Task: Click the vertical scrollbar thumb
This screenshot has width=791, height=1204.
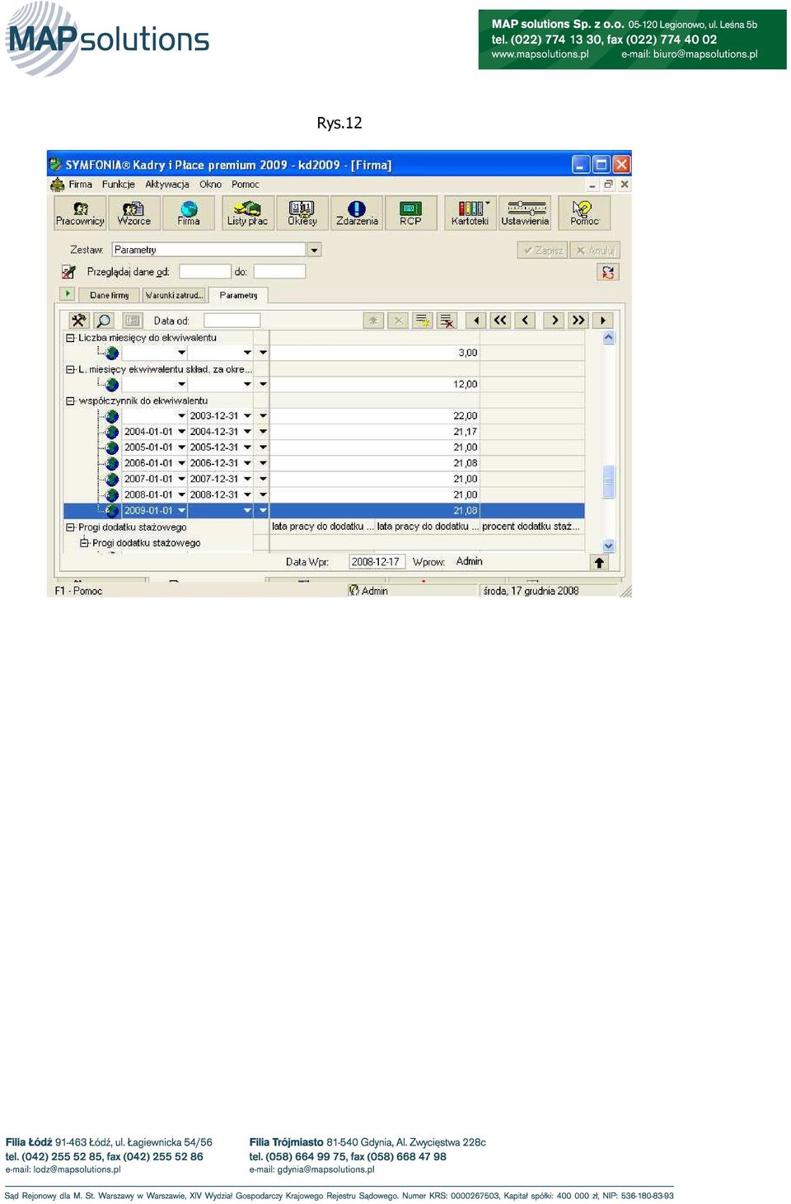Action: 609,482
